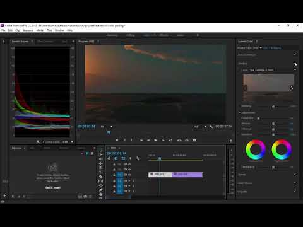Toggle the Vignette section checkbox
303x227 pixels.
pos(295,190)
